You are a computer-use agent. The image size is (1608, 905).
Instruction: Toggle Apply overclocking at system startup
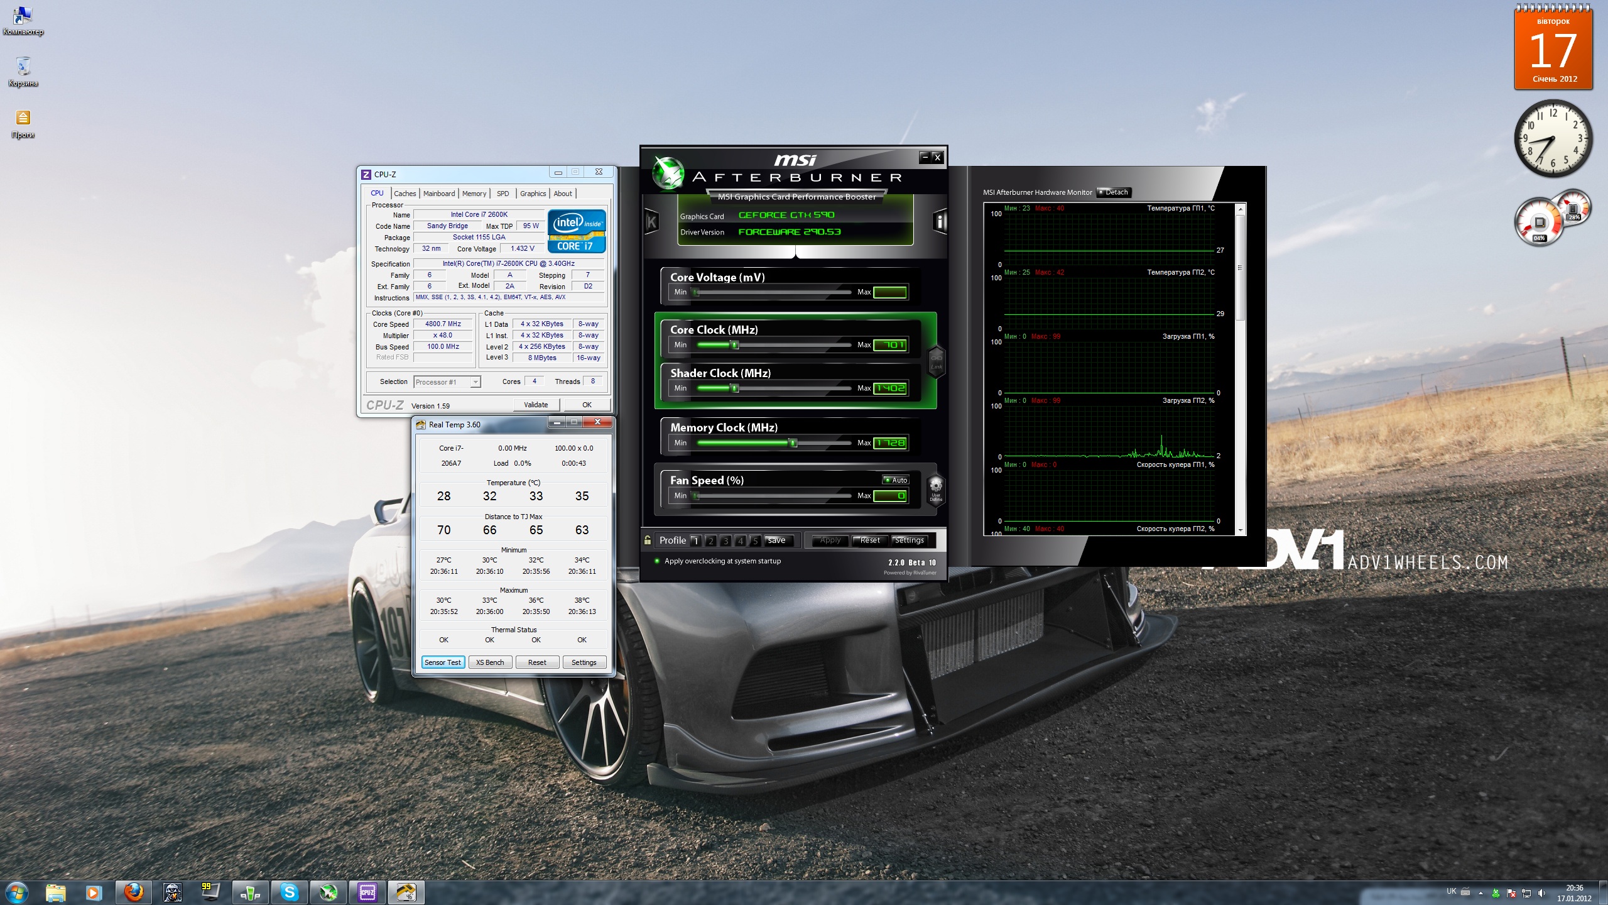point(657,561)
